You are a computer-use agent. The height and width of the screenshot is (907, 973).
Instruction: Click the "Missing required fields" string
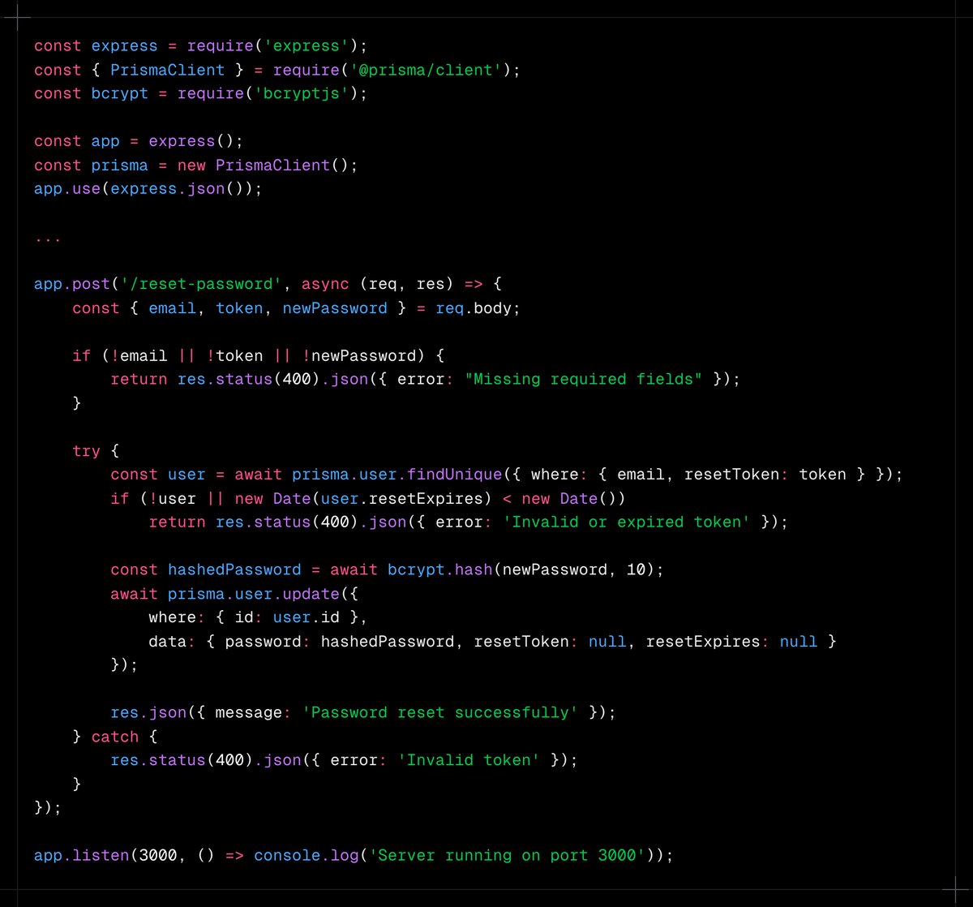pos(583,379)
